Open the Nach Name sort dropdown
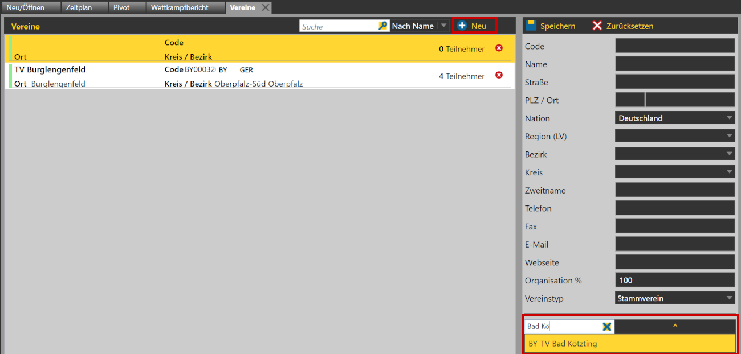 coord(443,26)
